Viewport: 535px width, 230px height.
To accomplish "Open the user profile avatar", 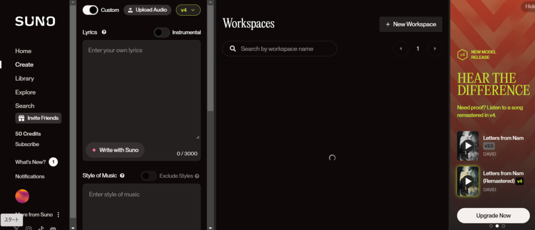I will tap(22, 196).
